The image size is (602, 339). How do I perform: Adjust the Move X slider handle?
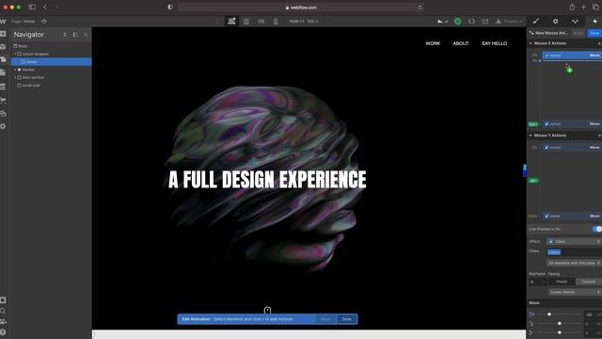pos(549,315)
